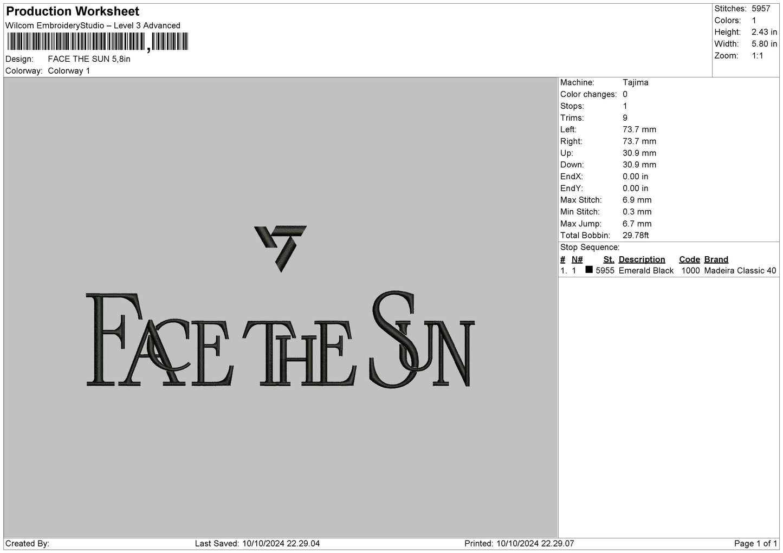Click the zoom value '1:1'

pyautogui.click(x=758, y=56)
